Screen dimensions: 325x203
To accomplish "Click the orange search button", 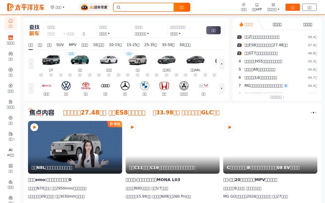I will point(182,7).
